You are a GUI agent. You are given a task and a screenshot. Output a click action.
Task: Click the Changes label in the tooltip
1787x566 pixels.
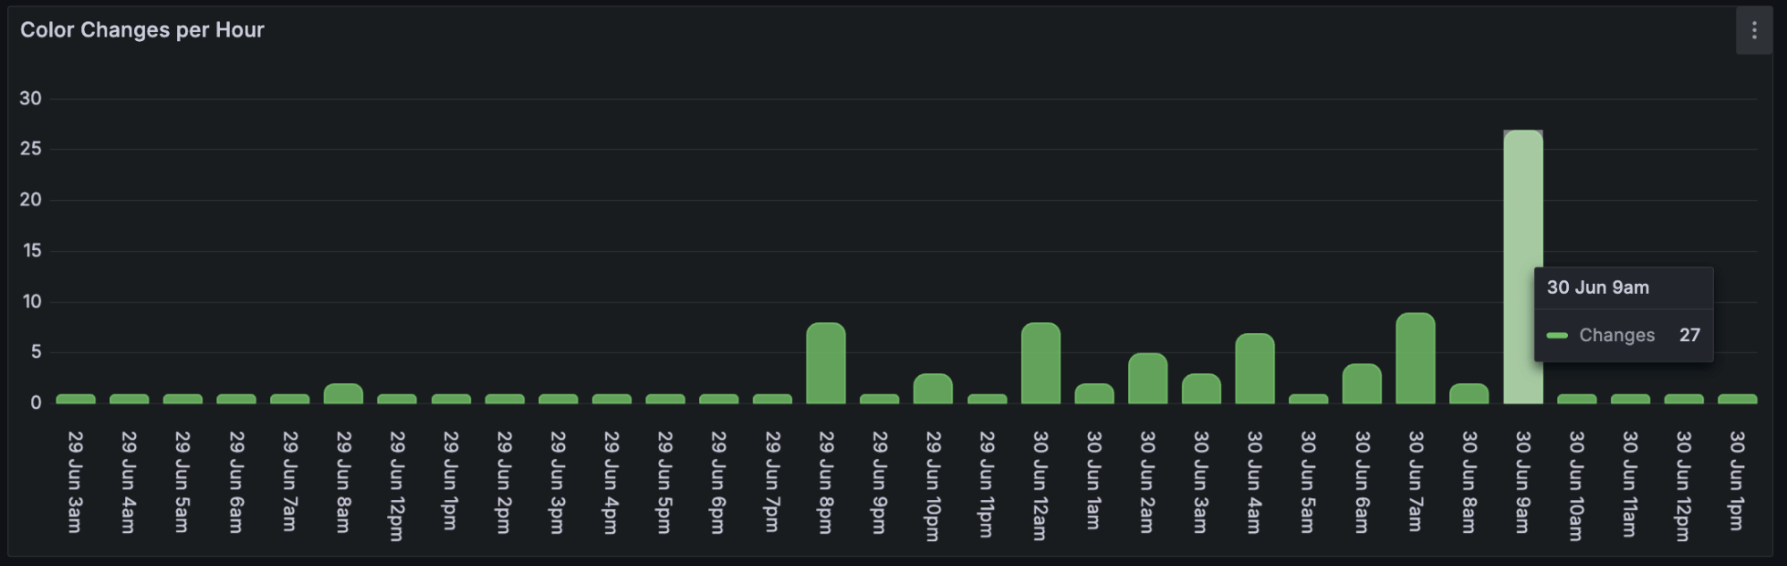1615,336
